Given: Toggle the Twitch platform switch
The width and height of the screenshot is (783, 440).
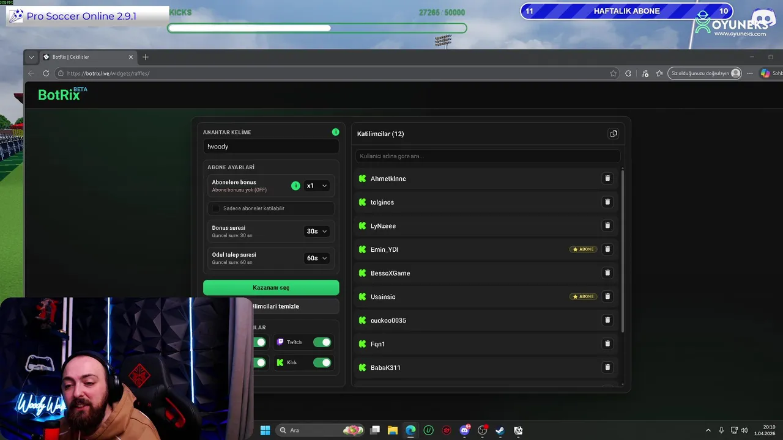Looking at the screenshot, I should point(322,342).
